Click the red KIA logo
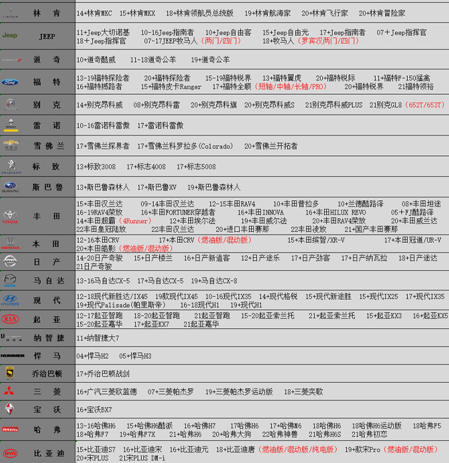Image resolution: width=449 pixels, height=463 pixels. (x=10, y=319)
